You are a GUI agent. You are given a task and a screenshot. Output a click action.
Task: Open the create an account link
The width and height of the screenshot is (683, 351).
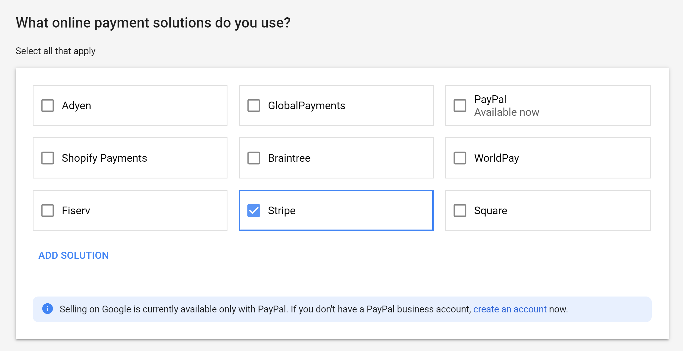(510, 309)
